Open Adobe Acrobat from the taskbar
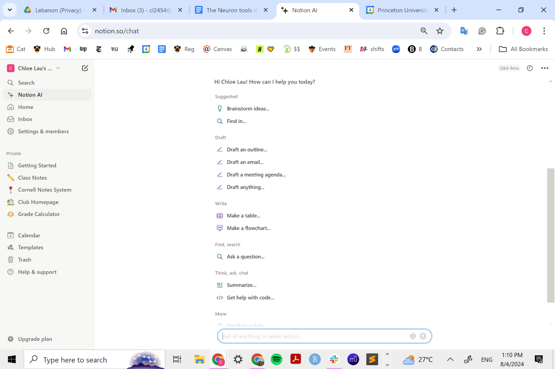This screenshot has height=369, width=555. (x=296, y=359)
